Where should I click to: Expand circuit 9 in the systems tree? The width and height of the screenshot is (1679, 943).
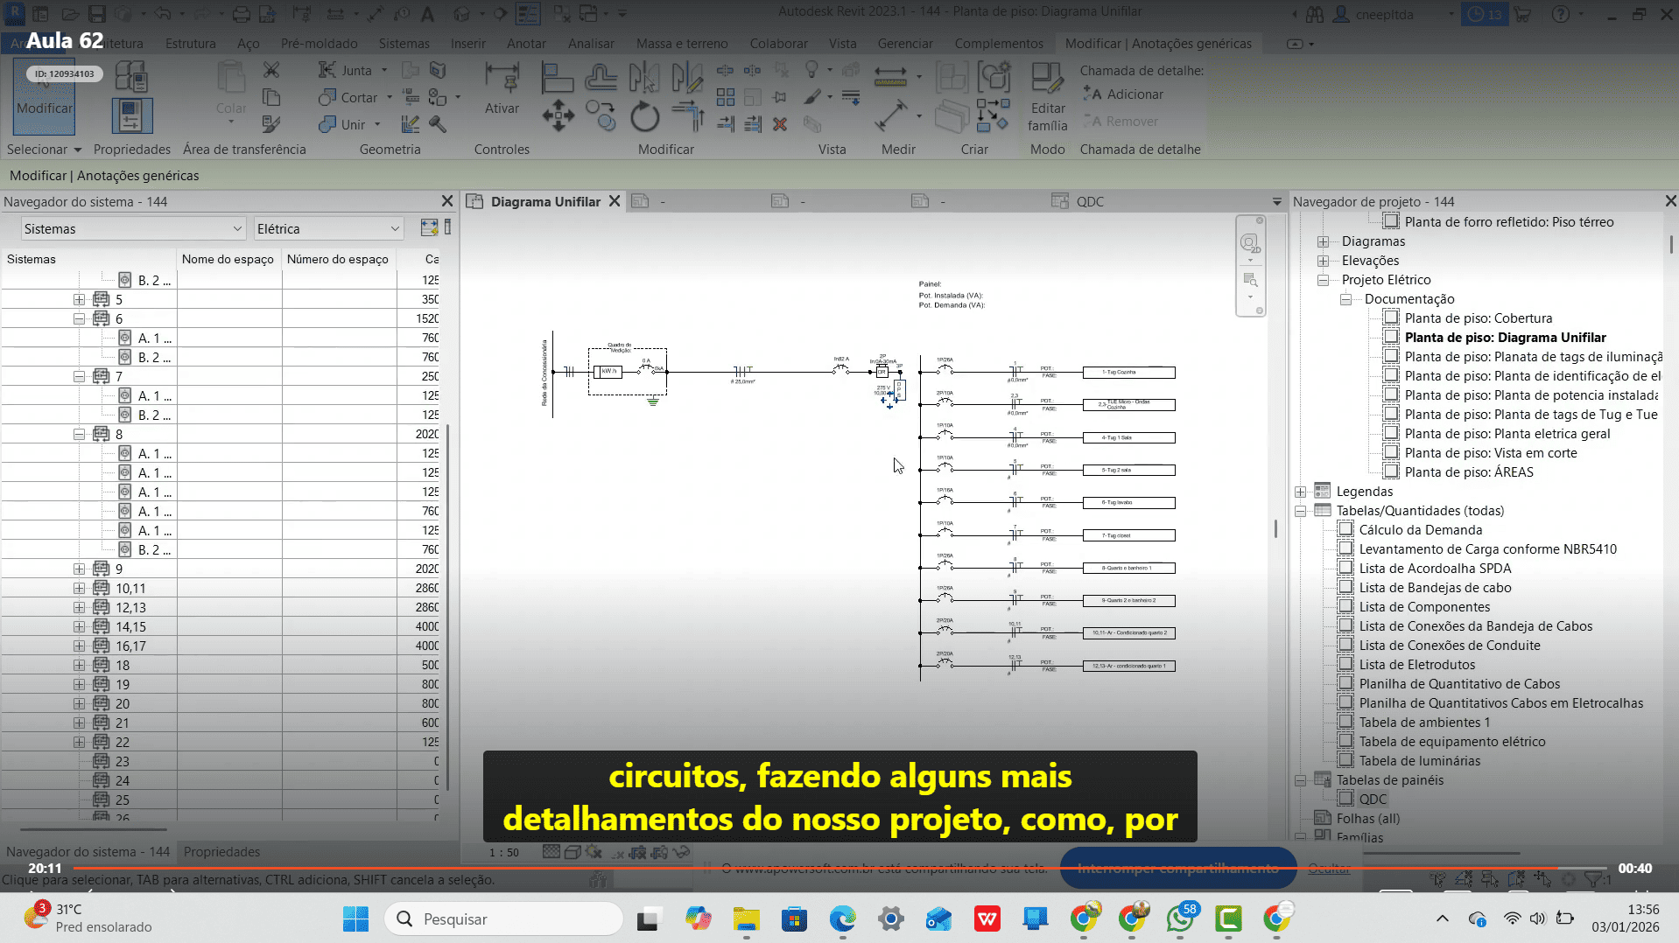pyautogui.click(x=80, y=569)
